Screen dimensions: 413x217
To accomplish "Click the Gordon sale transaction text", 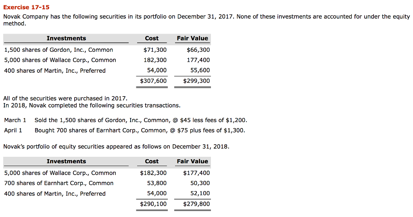I will (141, 120).
